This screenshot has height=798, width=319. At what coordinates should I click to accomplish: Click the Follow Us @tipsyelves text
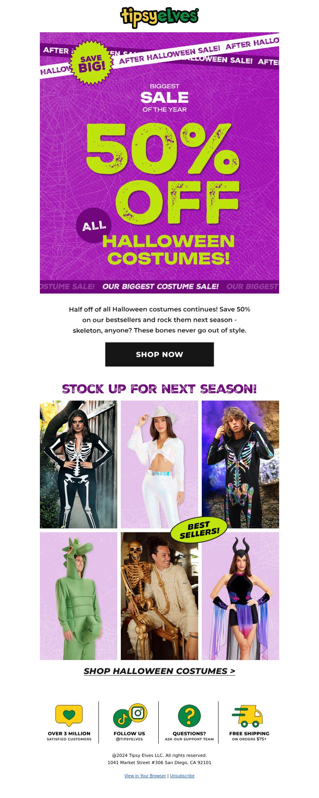click(x=129, y=736)
